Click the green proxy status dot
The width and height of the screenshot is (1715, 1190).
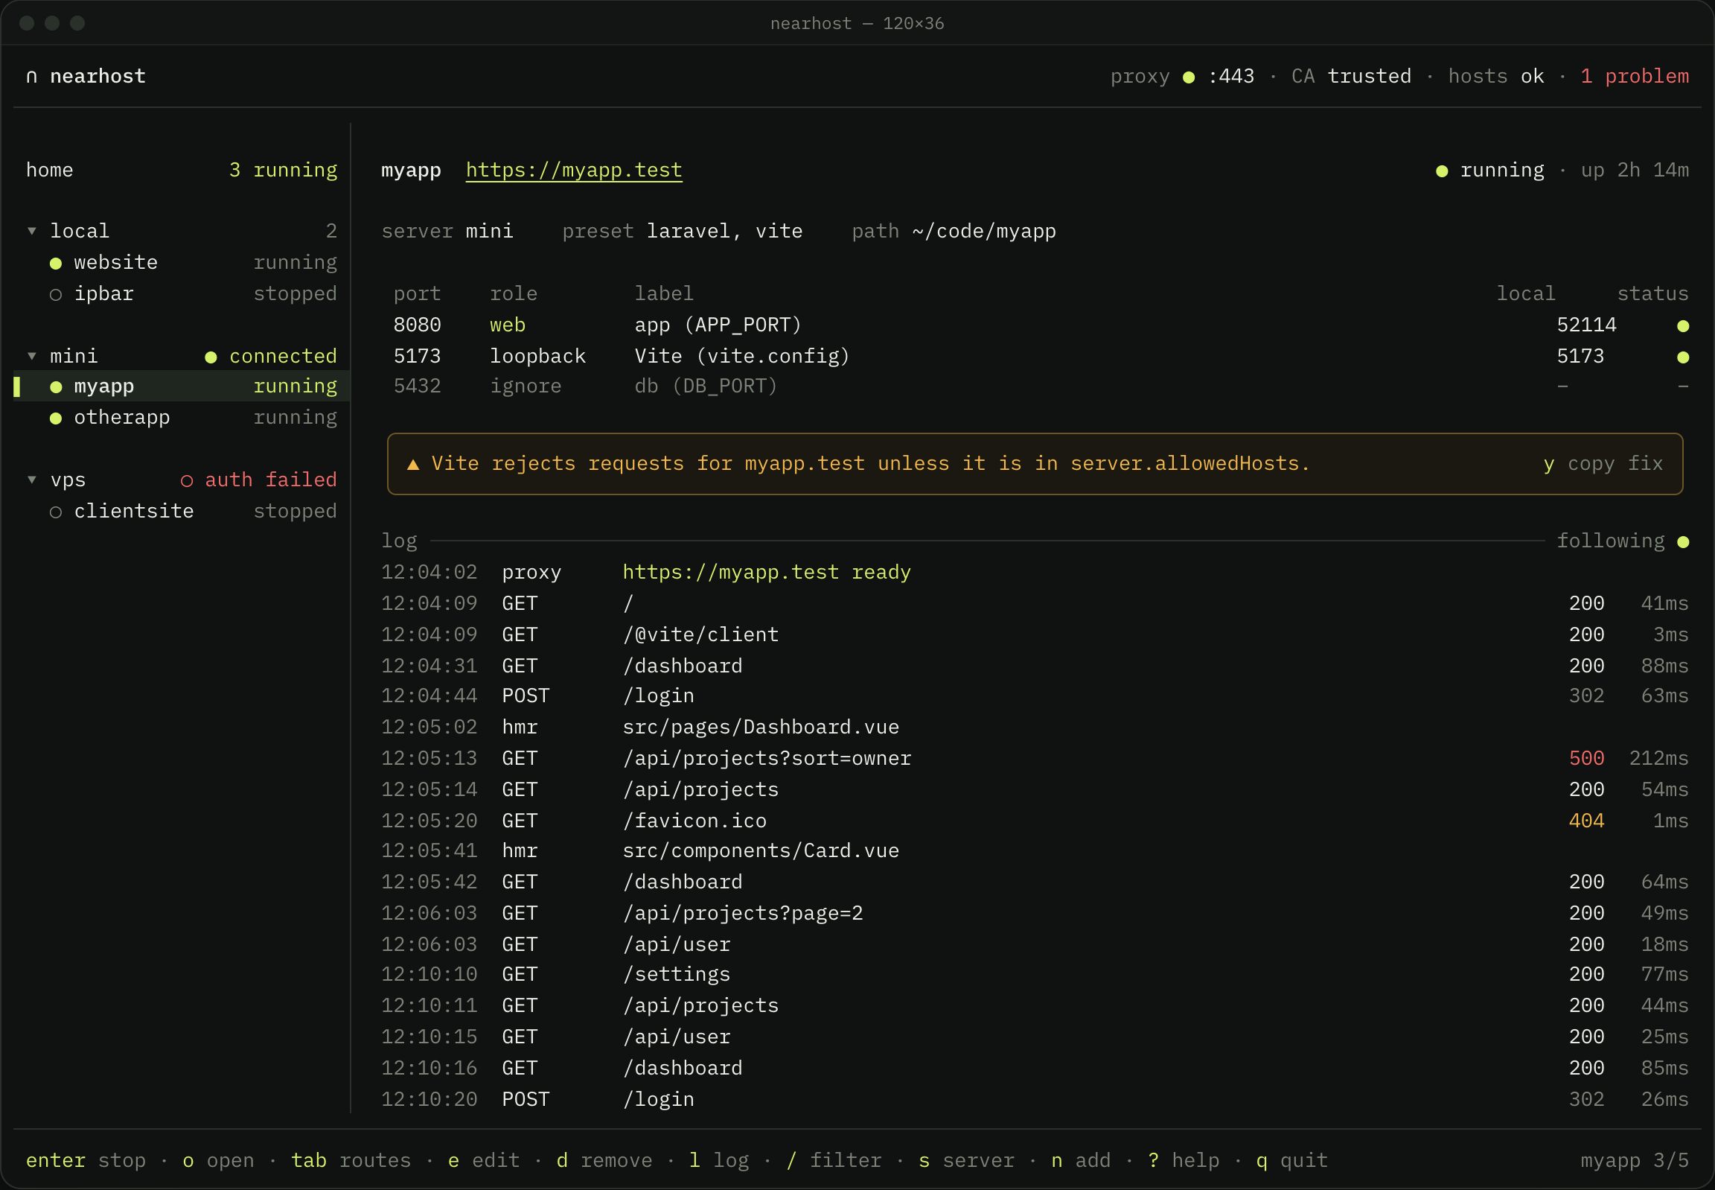[1189, 77]
